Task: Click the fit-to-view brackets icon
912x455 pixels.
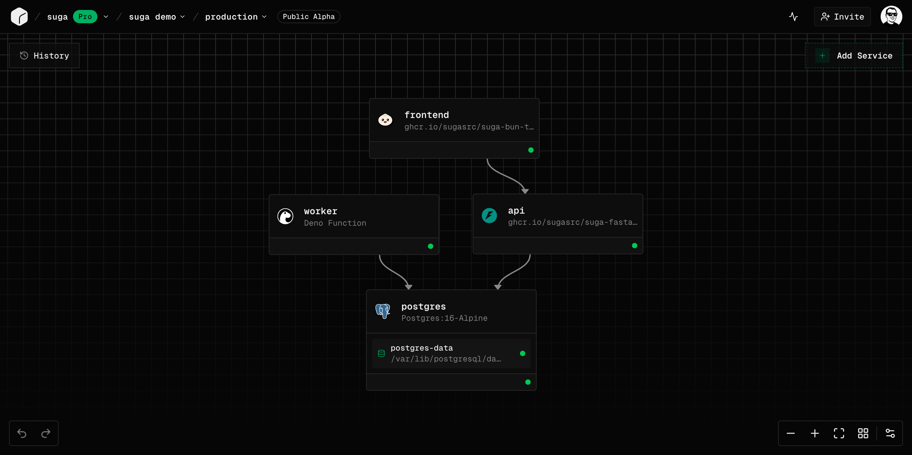Action: pyautogui.click(x=839, y=433)
